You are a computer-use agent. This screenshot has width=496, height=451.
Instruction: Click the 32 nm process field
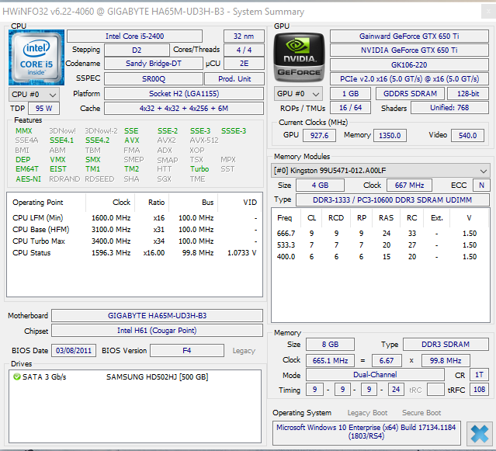(244, 36)
